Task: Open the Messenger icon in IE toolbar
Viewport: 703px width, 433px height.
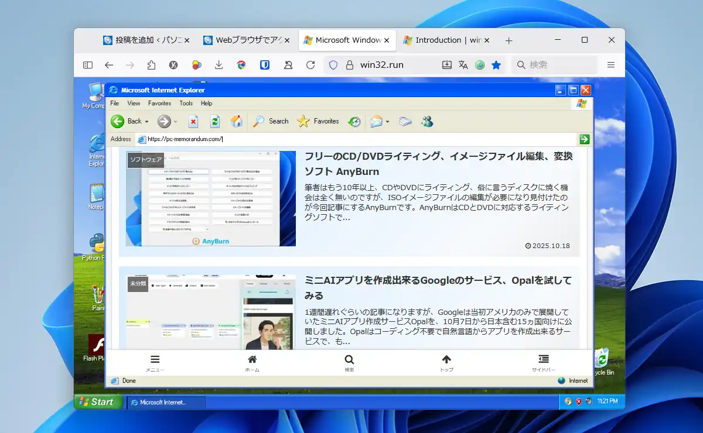Action: pyautogui.click(x=427, y=121)
